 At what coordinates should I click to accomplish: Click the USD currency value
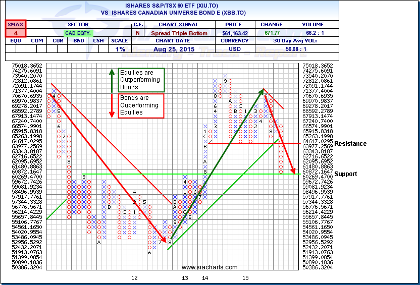coord(235,49)
